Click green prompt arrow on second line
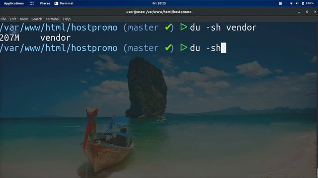Screen dimensions: 318x178 click(x=183, y=47)
